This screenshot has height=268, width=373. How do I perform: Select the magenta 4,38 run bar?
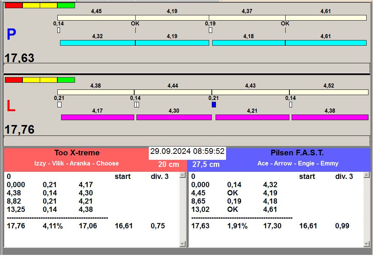pos(330,118)
